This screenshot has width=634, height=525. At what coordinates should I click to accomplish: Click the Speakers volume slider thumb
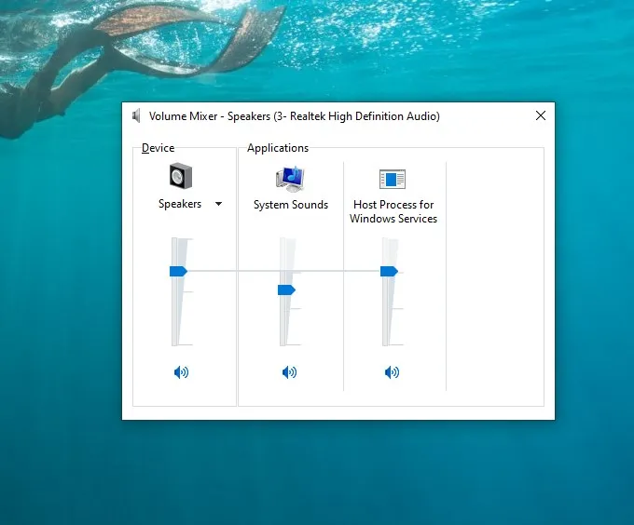pyautogui.click(x=178, y=271)
